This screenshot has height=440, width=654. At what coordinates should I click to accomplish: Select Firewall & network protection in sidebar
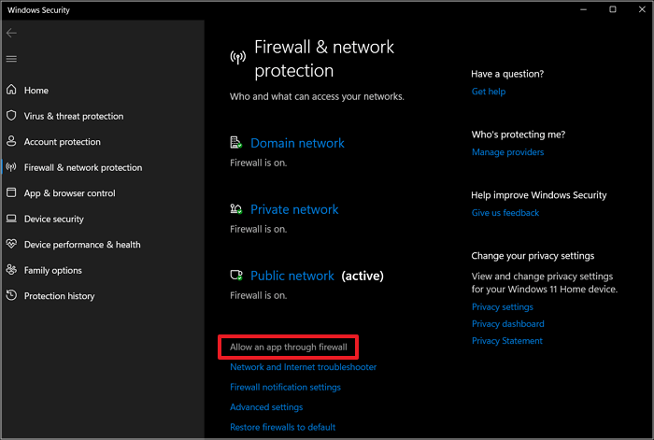(83, 168)
